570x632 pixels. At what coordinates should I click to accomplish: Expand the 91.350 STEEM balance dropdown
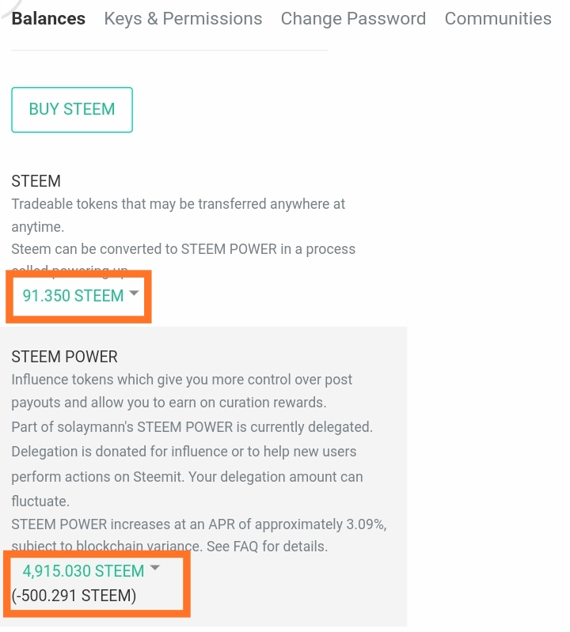[x=80, y=296]
